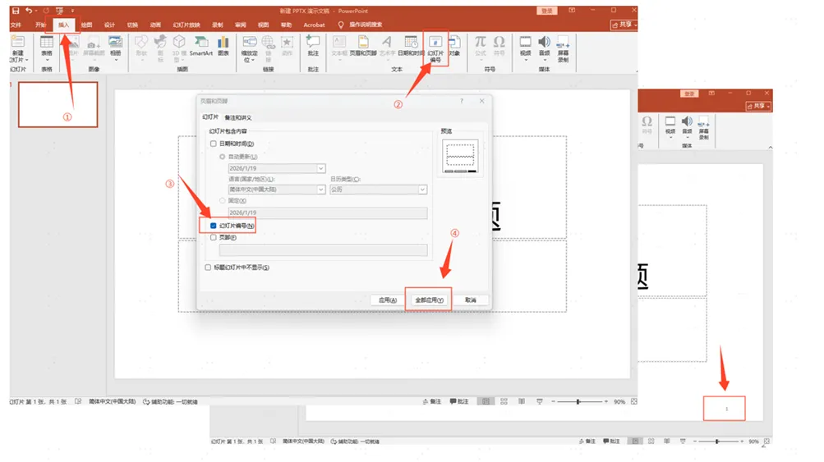Toggle the 批注 comments button in front window status bar
This screenshot has width=824, height=462.
[x=458, y=401]
